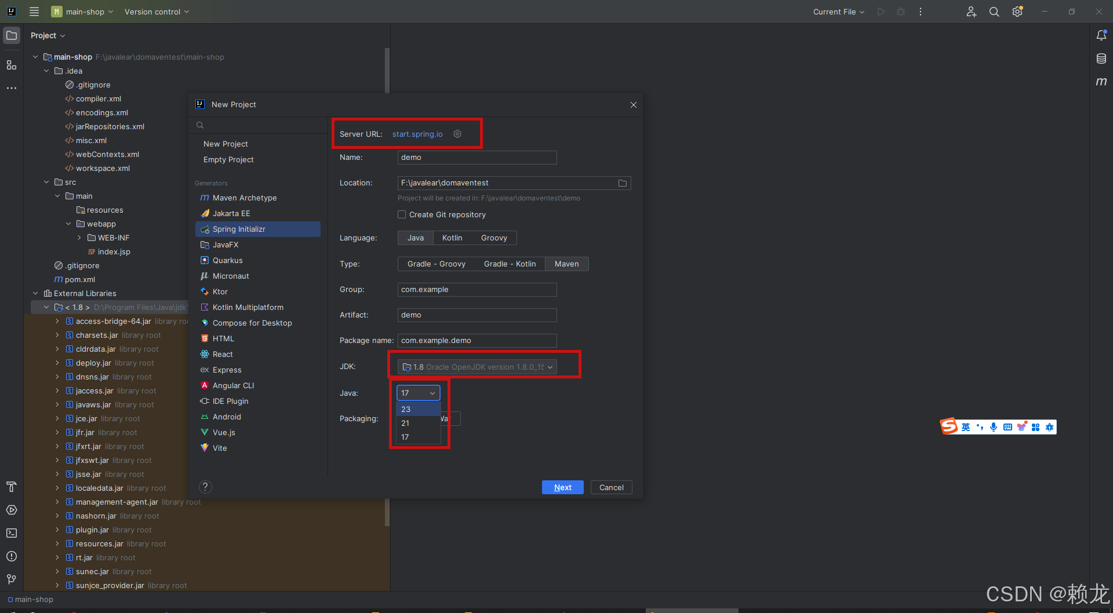The width and height of the screenshot is (1113, 613).
Task: Open the Project view dropdown
Action: point(48,35)
